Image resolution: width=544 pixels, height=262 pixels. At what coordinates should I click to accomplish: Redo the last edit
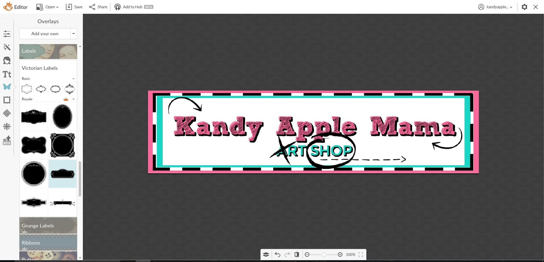click(x=287, y=255)
